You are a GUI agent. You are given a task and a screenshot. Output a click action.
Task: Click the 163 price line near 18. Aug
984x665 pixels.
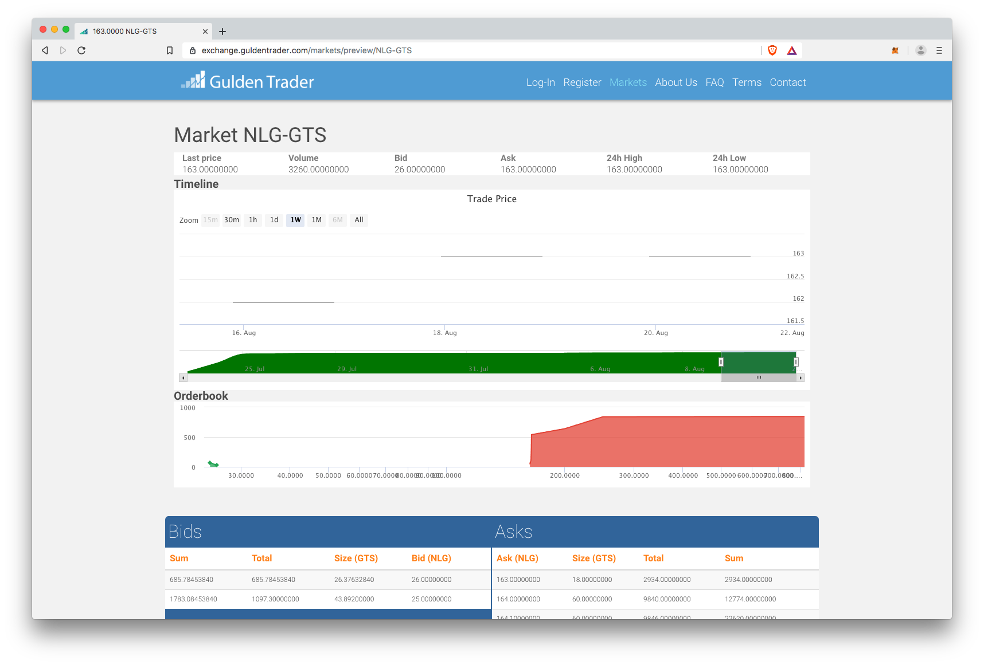click(x=491, y=257)
